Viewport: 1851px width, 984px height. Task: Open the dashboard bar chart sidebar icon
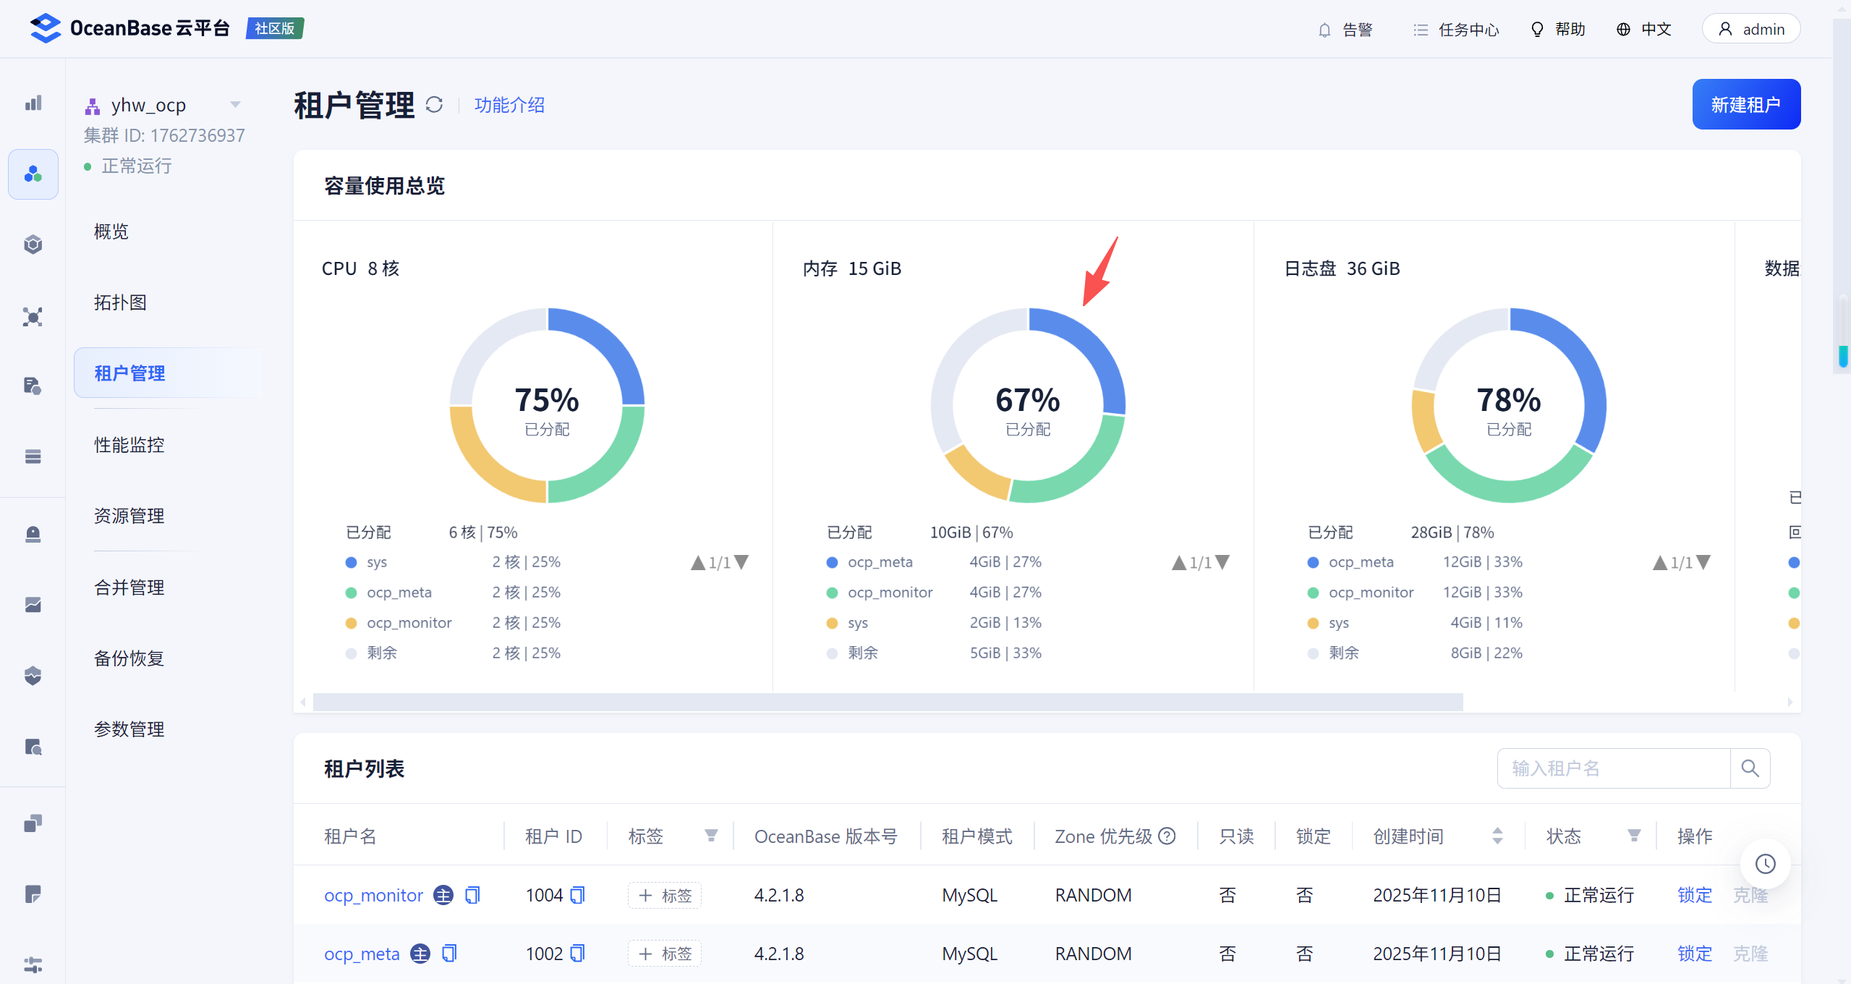(33, 103)
